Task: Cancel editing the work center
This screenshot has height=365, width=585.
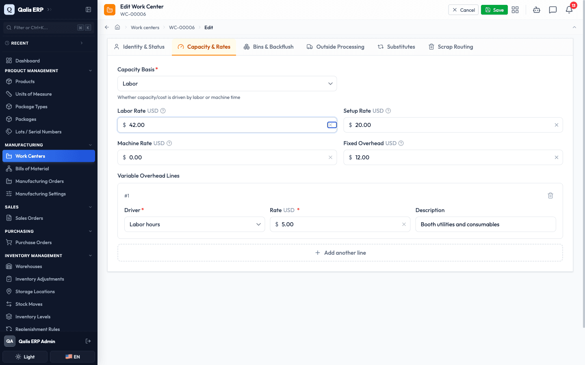Action: pyautogui.click(x=464, y=10)
